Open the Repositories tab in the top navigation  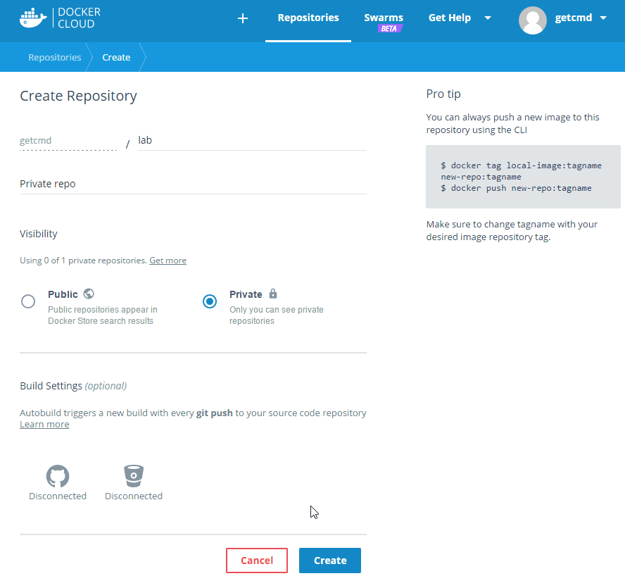pos(308,18)
